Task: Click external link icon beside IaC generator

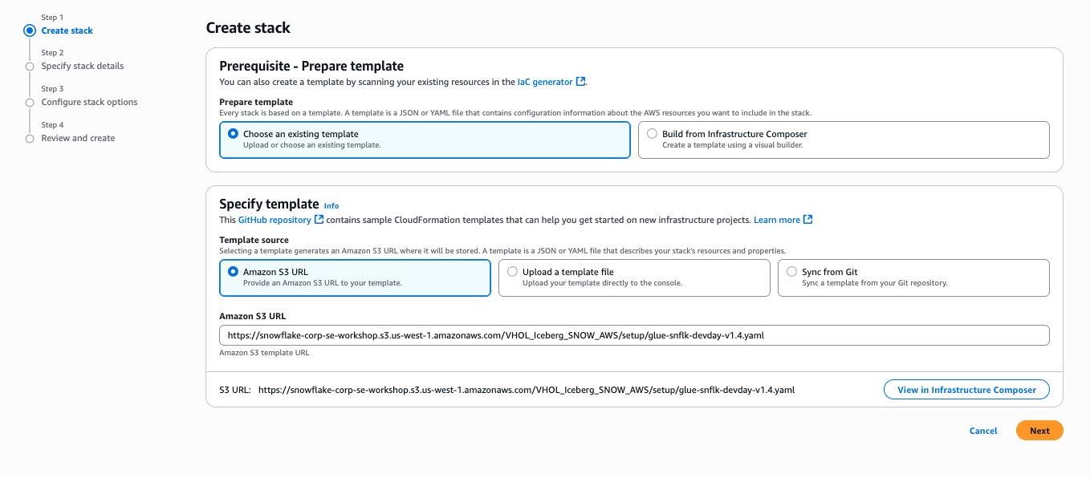Action: coord(581,82)
